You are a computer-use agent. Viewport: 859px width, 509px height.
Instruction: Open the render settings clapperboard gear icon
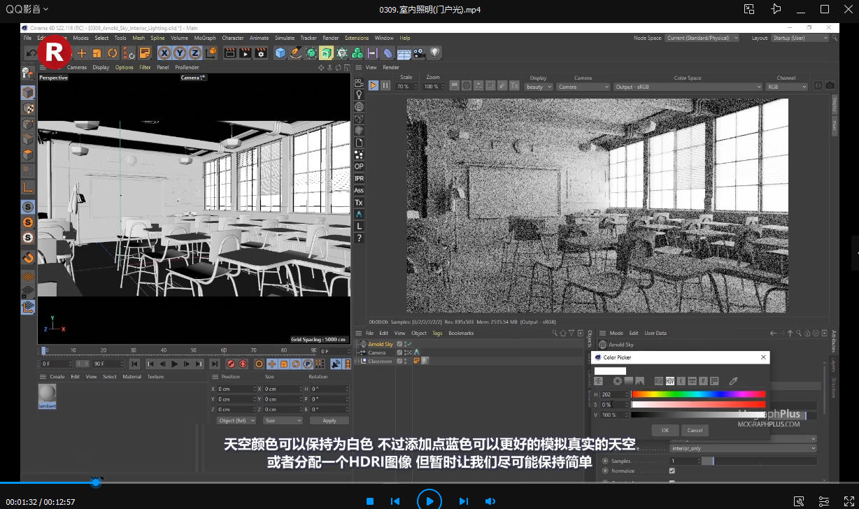point(261,53)
